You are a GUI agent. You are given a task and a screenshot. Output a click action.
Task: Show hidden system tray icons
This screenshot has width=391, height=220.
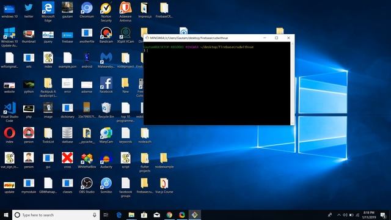point(338,215)
